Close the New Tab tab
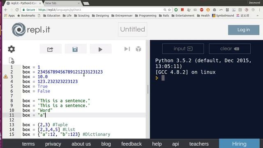 (78, 3)
